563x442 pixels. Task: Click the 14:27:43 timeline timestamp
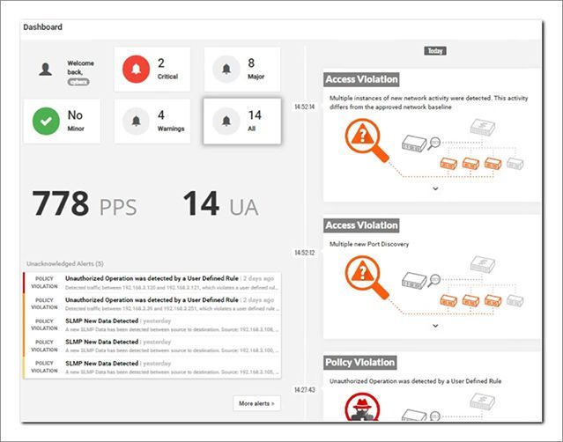(x=305, y=390)
